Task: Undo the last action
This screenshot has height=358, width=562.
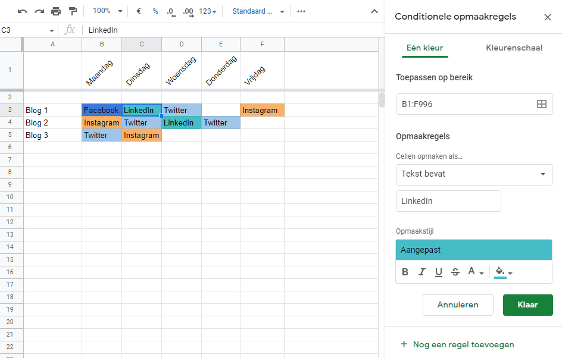Action: 22,10
